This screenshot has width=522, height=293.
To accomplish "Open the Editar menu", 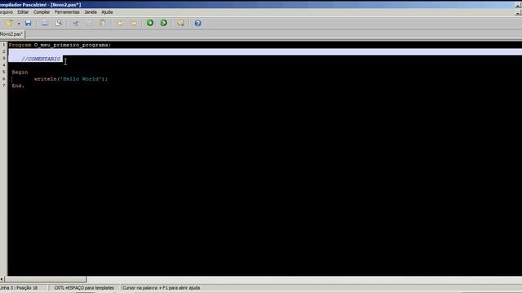I will [23, 12].
